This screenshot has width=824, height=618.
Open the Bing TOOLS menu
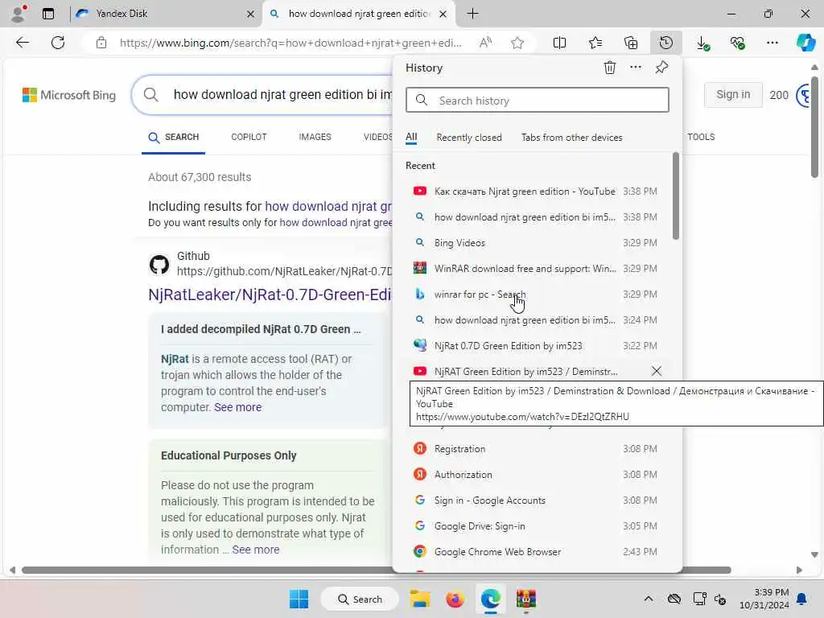tap(701, 137)
